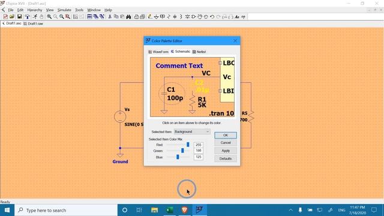The image size is (384, 216).
Task: Switch to Netlist tab in Color Palette Editor
Action: pos(199,52)
